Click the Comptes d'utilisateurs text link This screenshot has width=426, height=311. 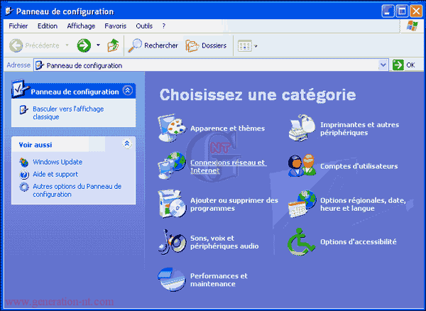coord(359,166)
